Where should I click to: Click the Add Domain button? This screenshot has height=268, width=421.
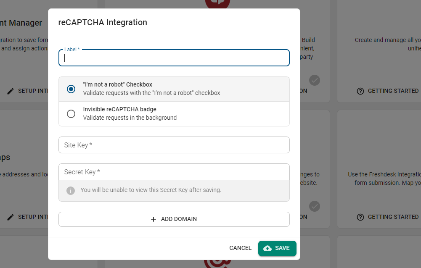point(174,219)
